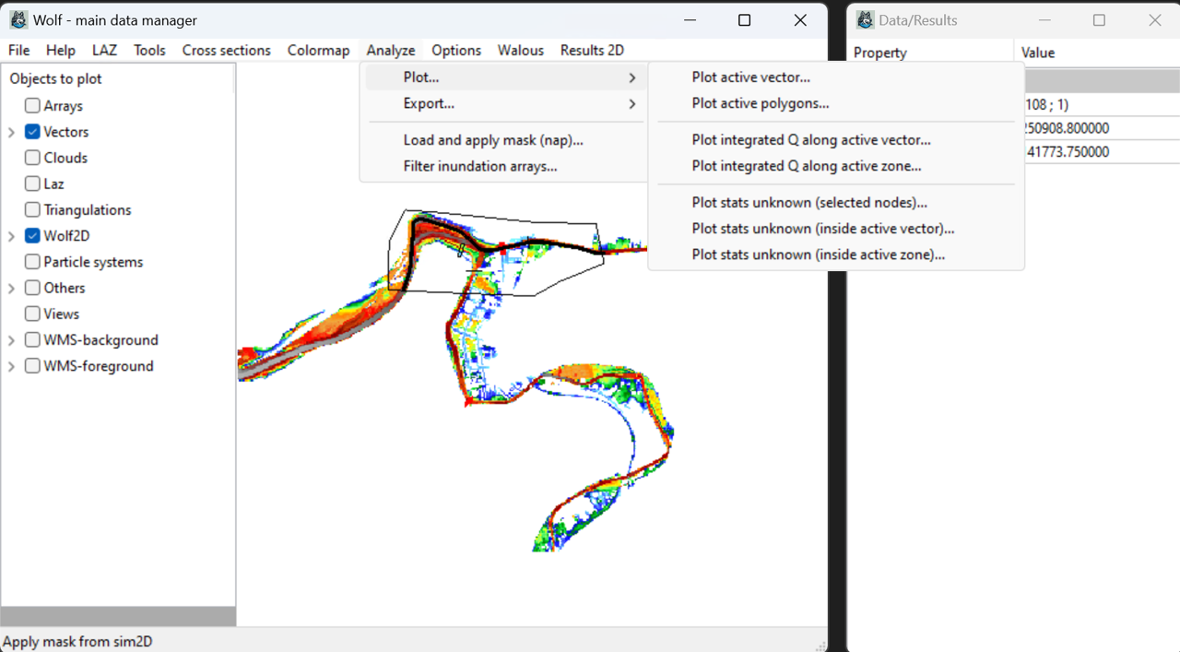The image size is (1180, 652).
Task: Click Filter inundation arrays... option
Action: pos(479,166)
